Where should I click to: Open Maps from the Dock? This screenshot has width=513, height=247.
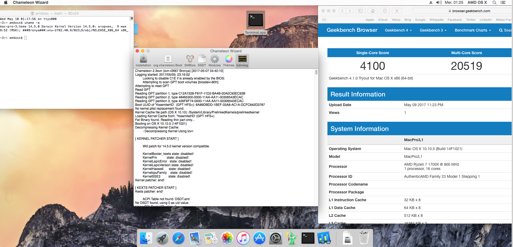pos(211,238)
